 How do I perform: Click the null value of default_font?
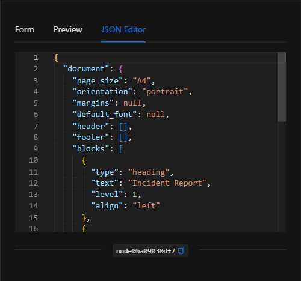[x=155, y=115]
